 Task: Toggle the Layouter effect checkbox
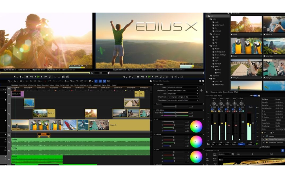pyautogui.click(x=264, y=136)
